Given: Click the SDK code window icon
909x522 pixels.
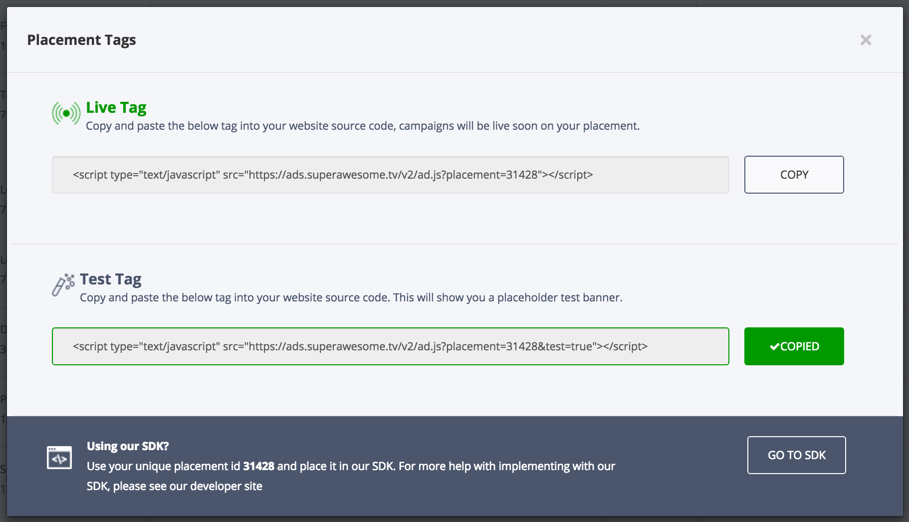Looking at the screenshot, I should click(59, 458).
